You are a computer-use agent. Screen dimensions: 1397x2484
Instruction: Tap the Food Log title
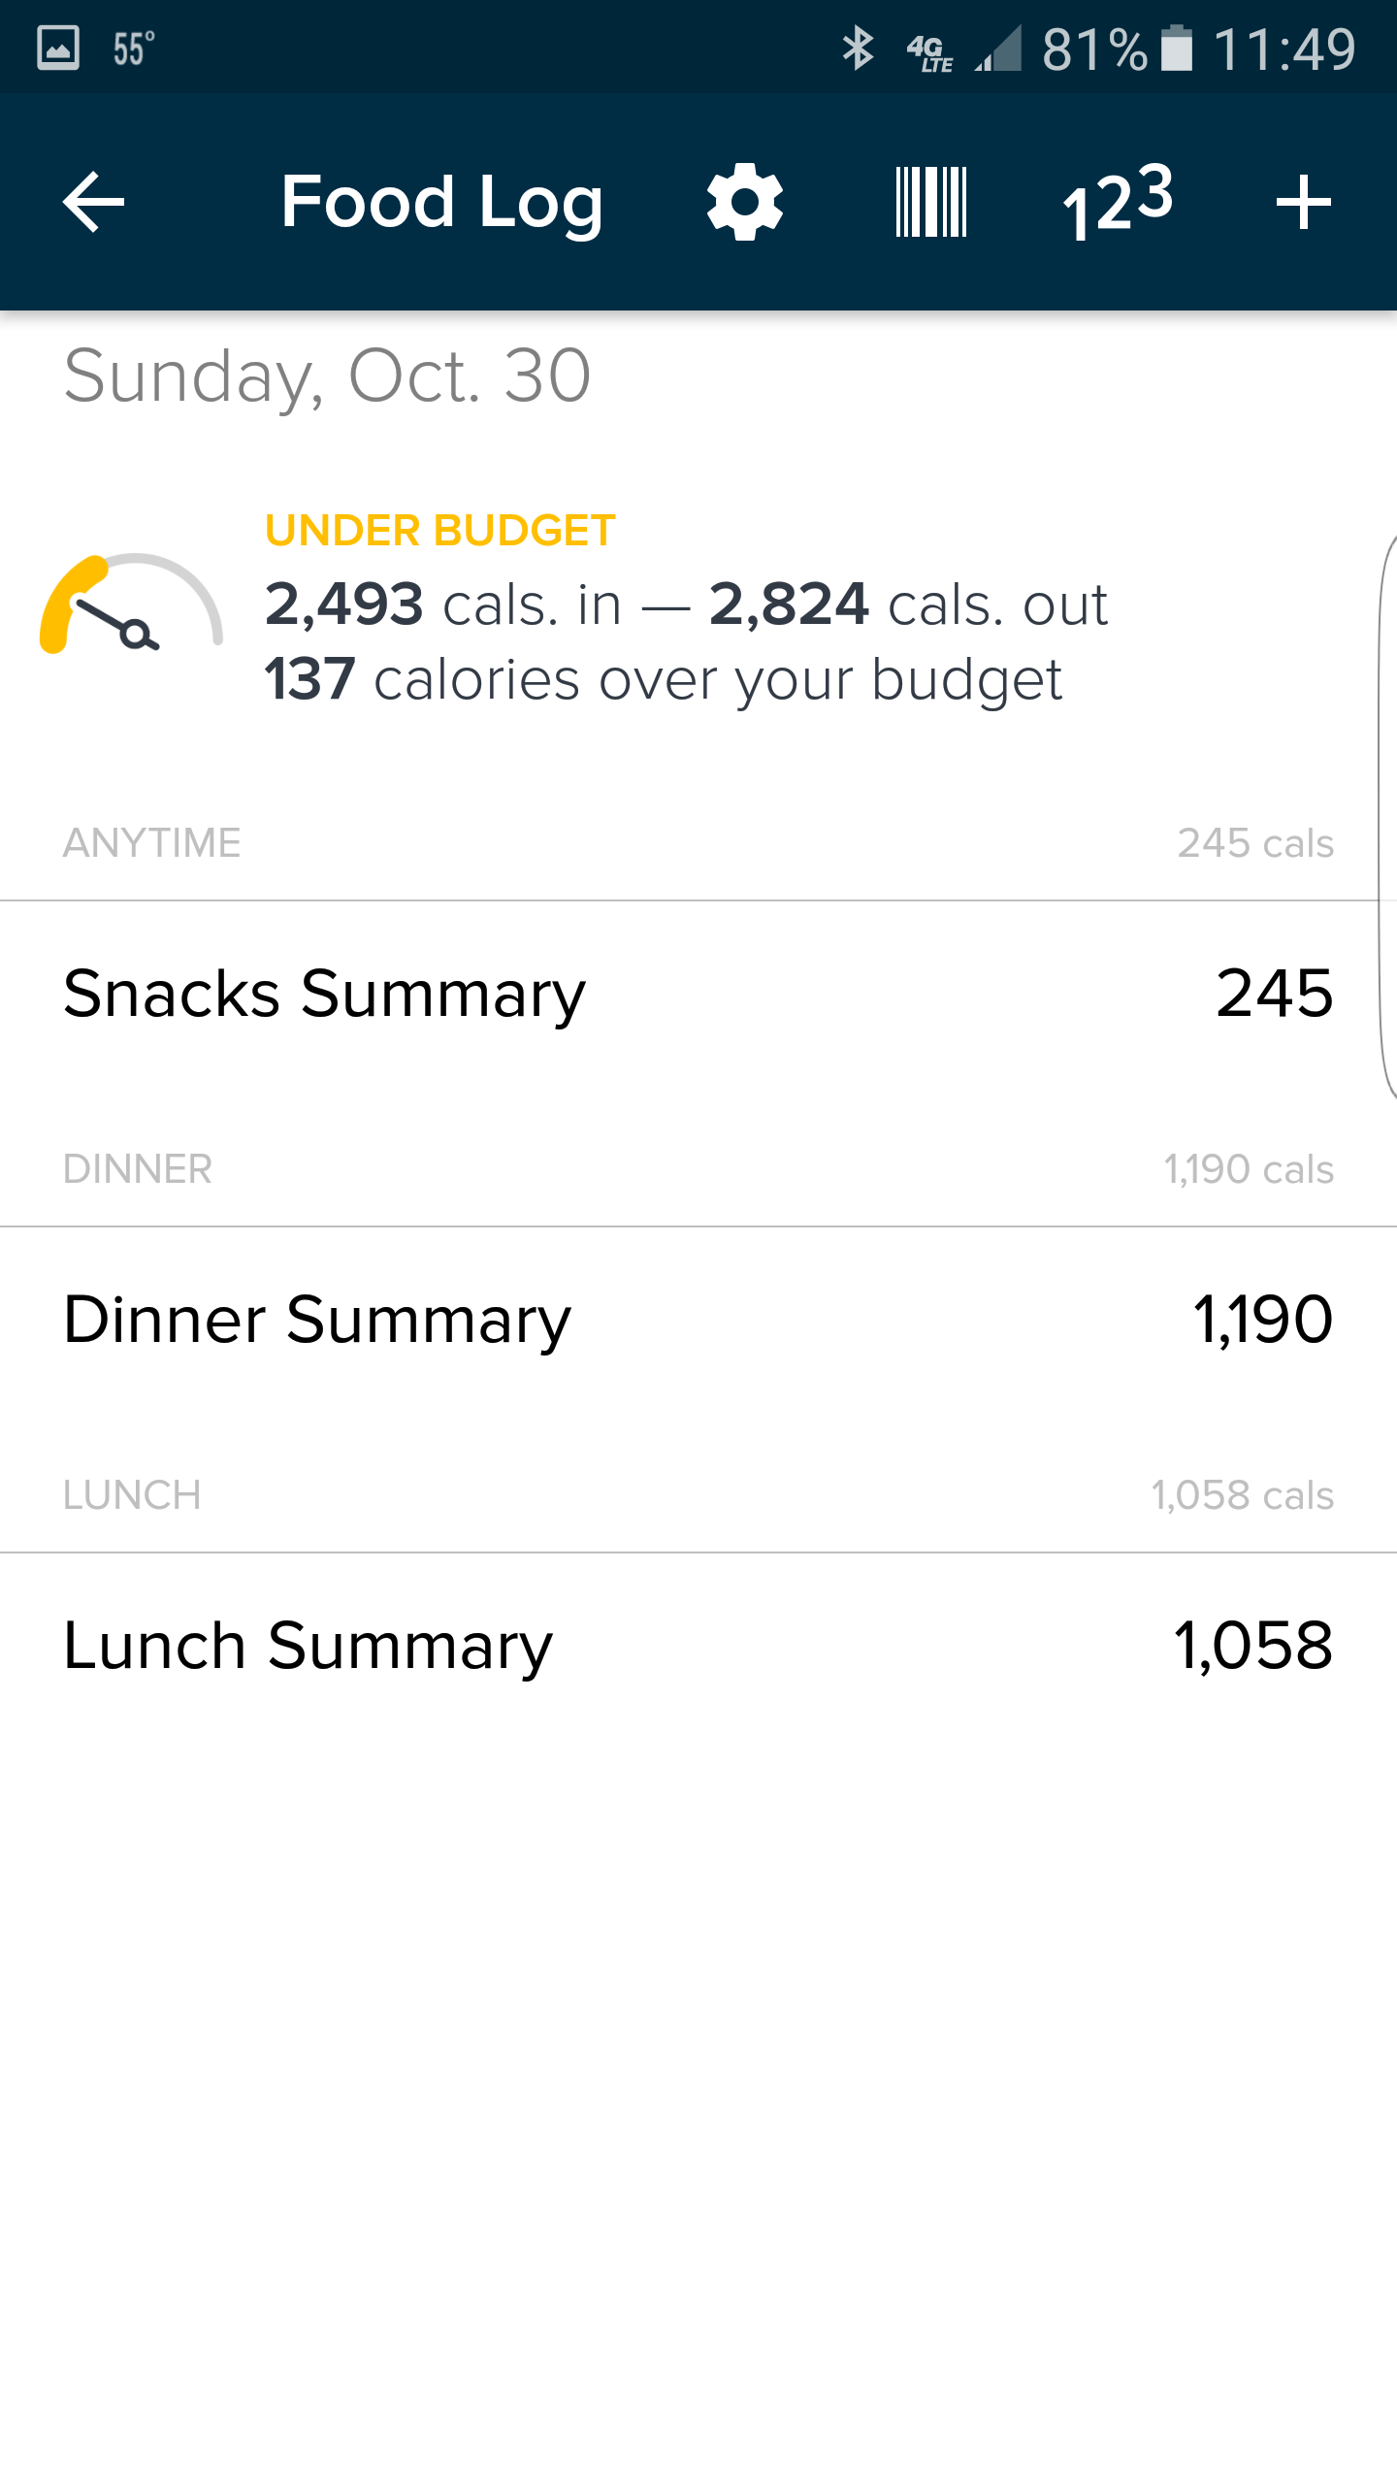coord(441,202)
